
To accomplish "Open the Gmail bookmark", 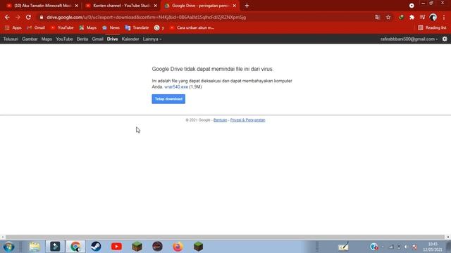I will point(36,27).
